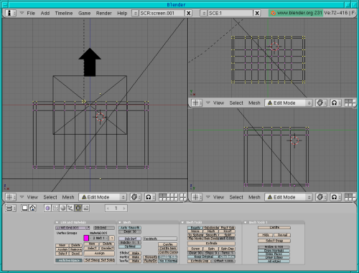Open Select menu in top-right viewport header
This screenshot has width=359, height=273.
pos(236,103)
